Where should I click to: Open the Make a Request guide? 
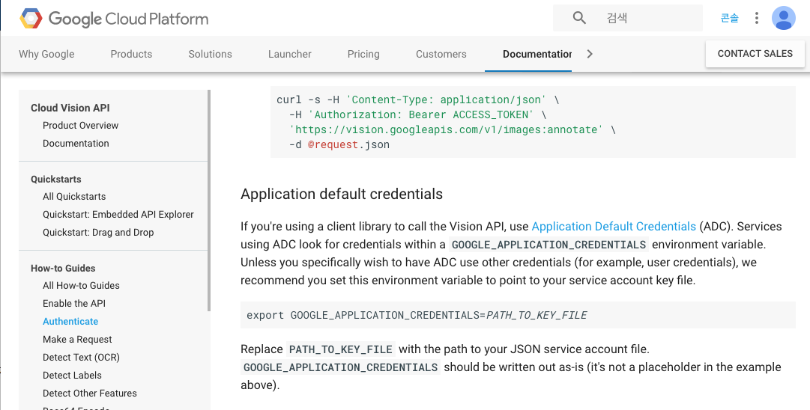pos(77,340)
